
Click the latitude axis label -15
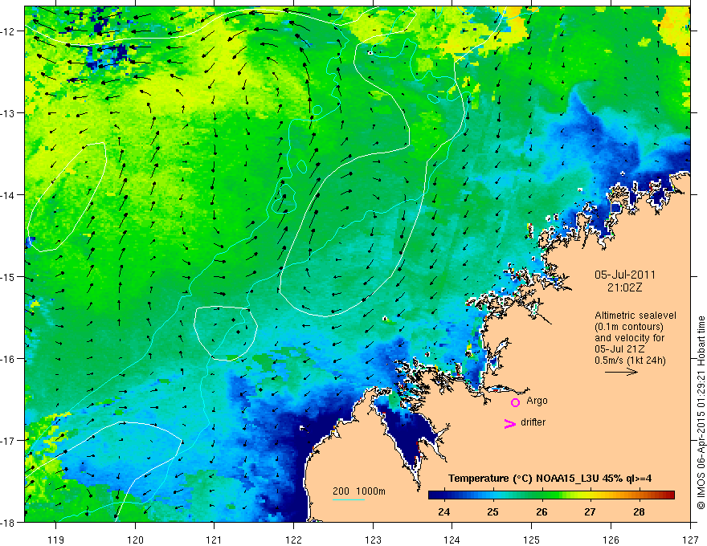point(9,277)
